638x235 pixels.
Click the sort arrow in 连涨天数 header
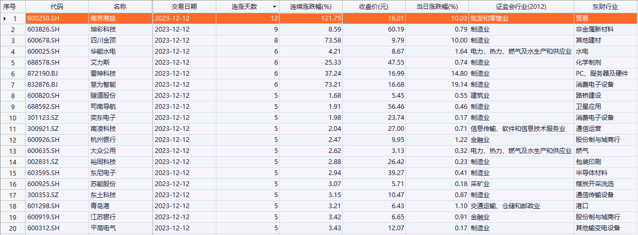coord(274,7)
